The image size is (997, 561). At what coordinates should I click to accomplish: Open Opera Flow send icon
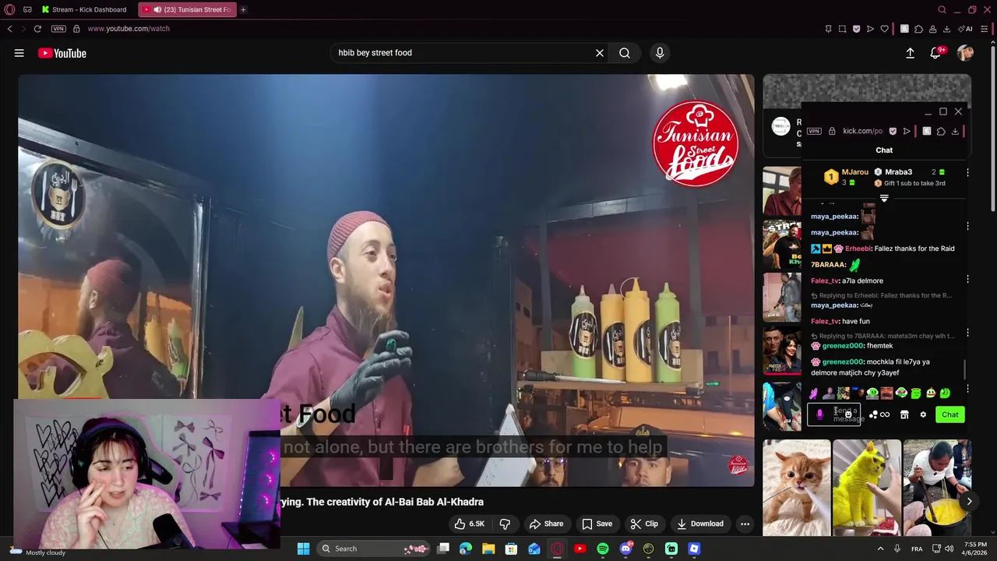tap(870, 29)
